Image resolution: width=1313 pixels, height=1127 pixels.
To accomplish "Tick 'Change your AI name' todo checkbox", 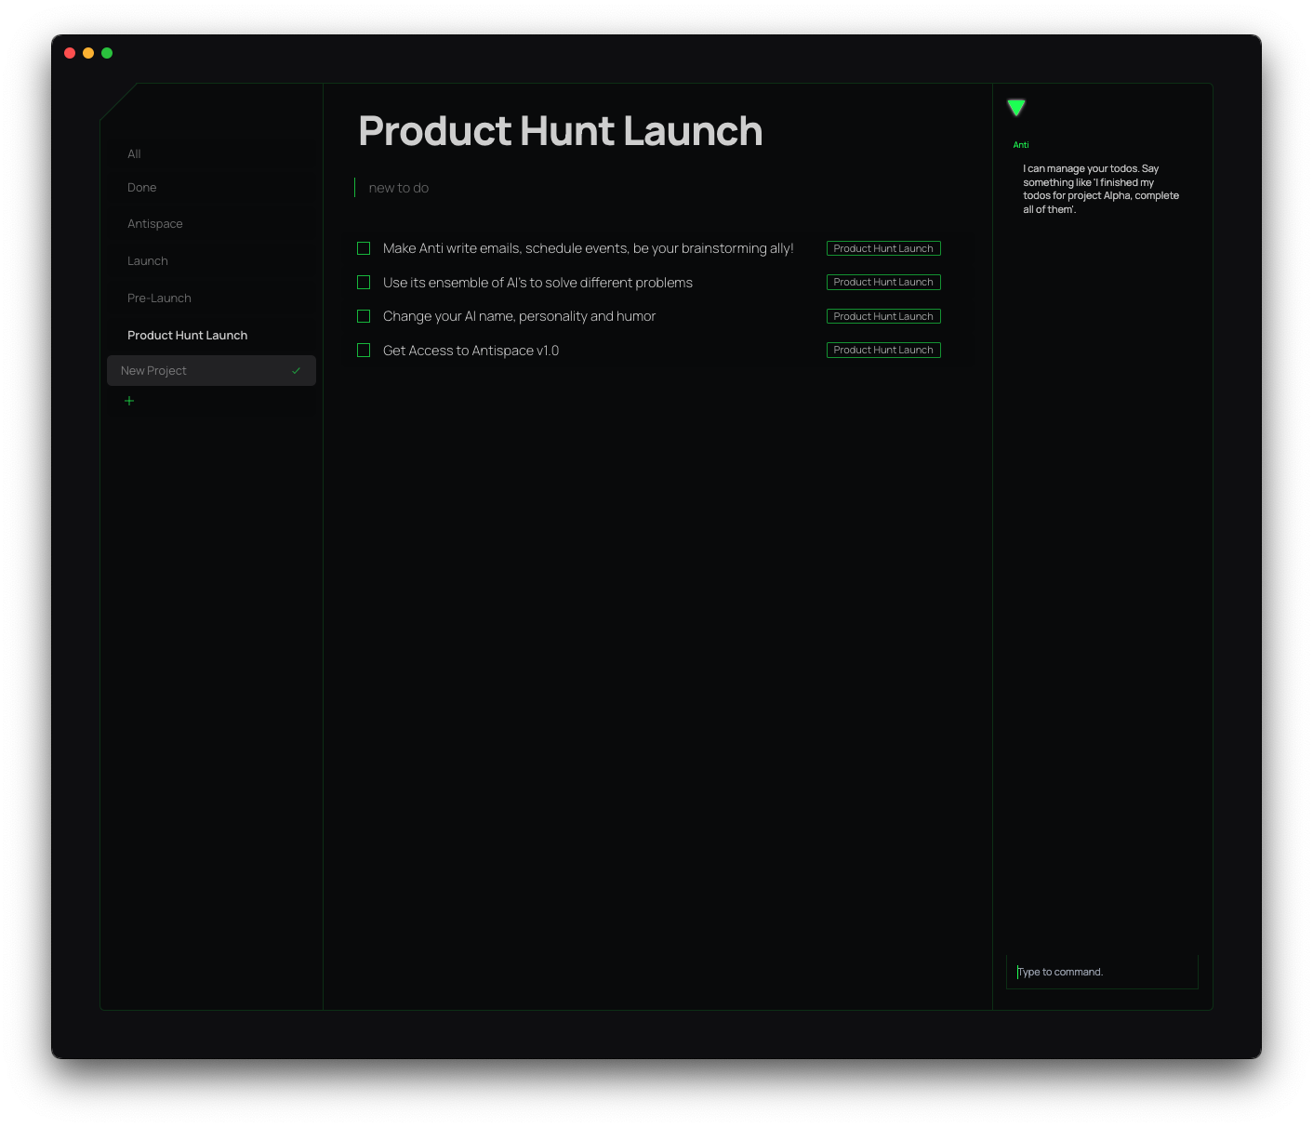I will click(364, 316).
